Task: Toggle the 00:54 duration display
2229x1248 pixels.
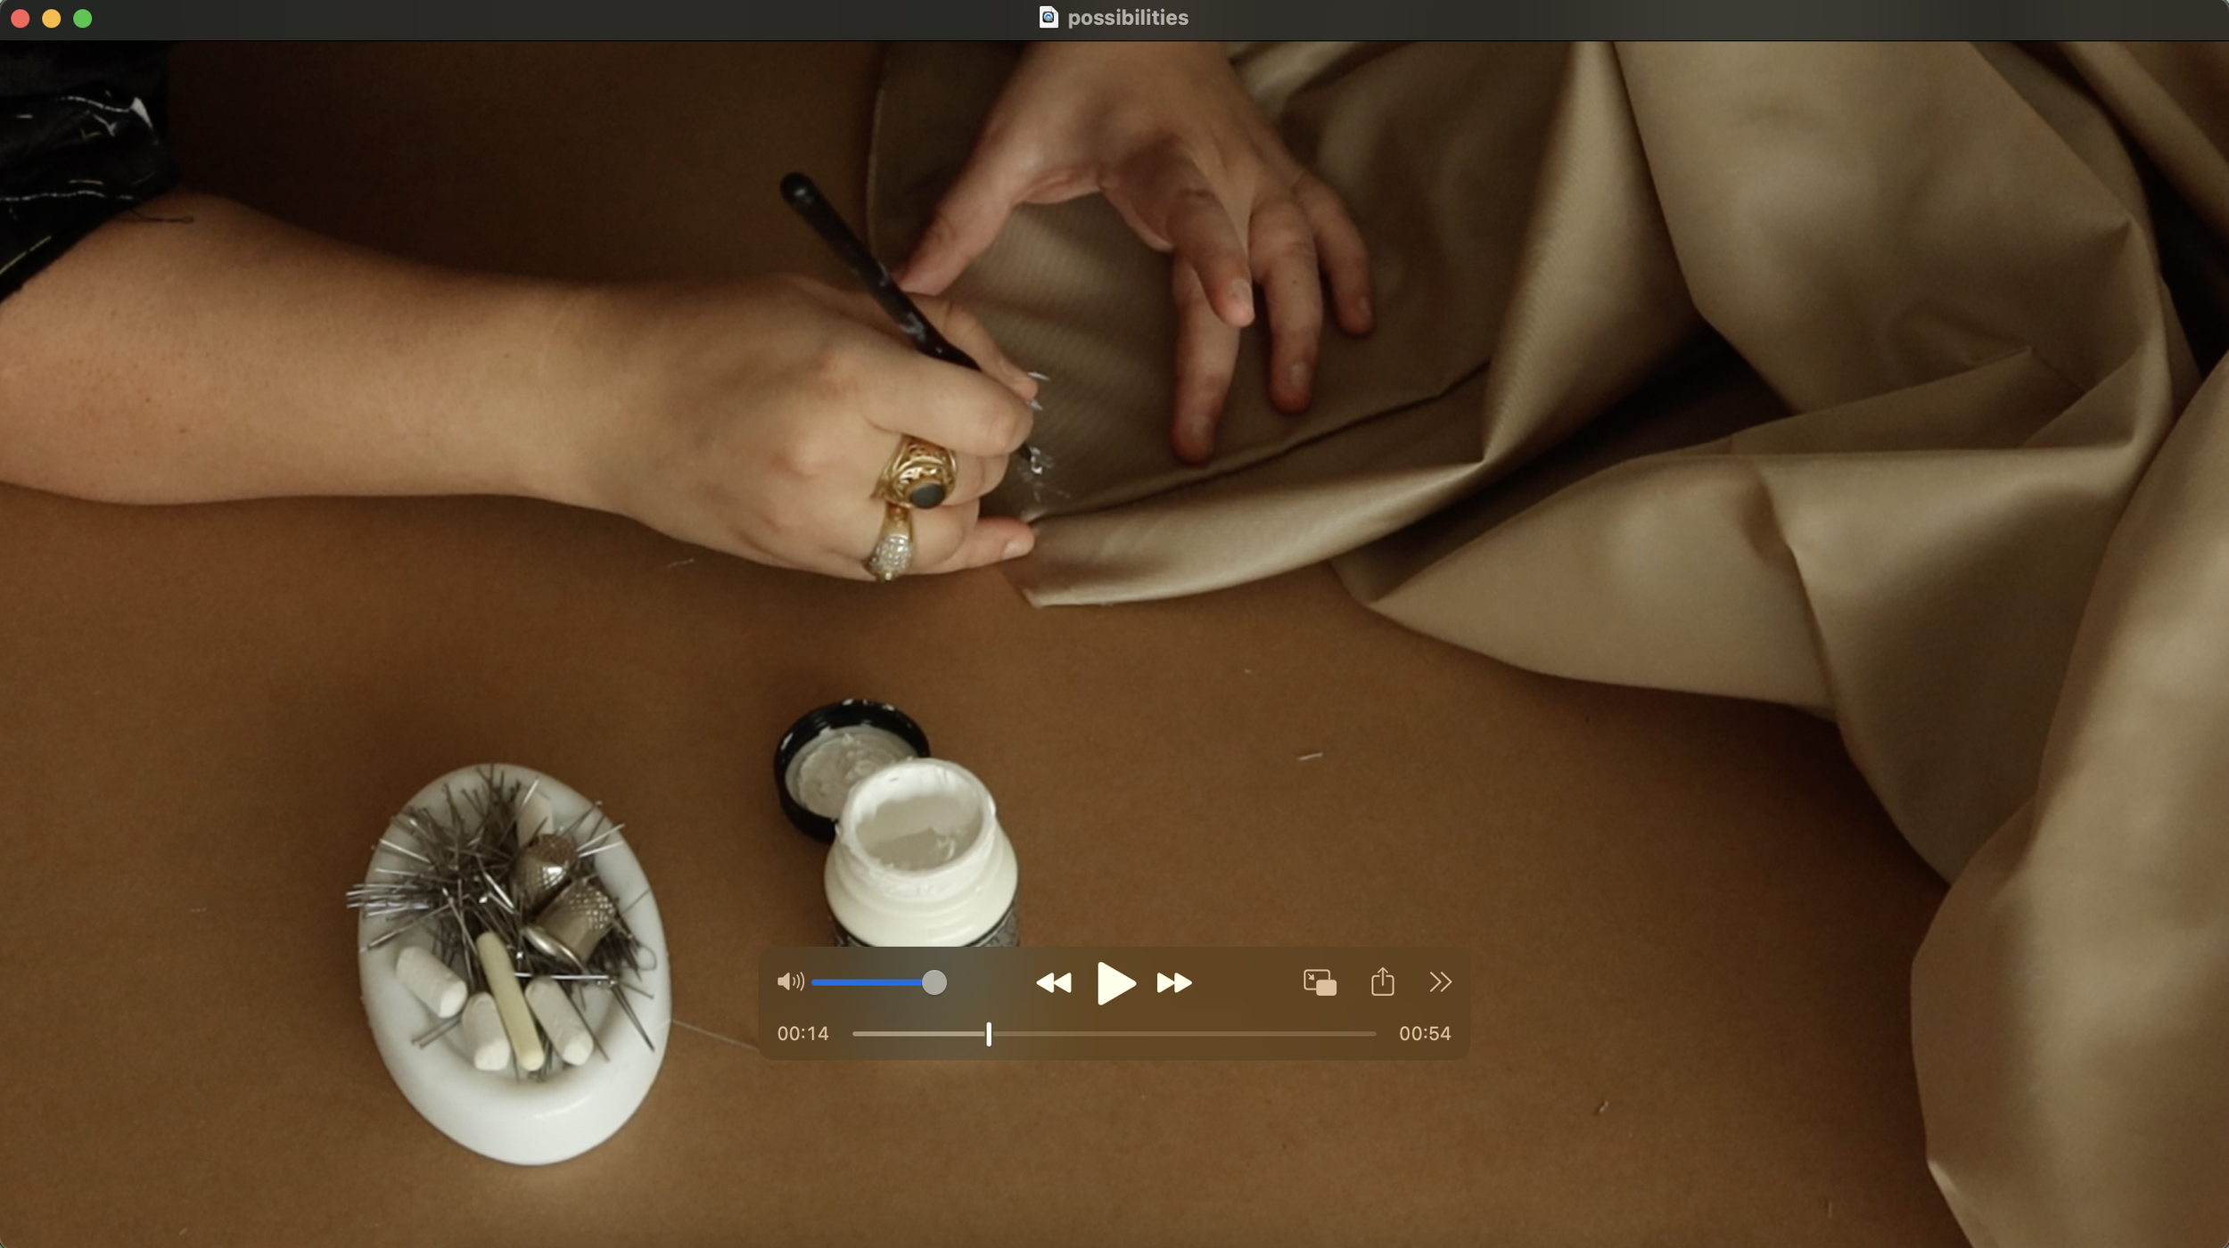Action: tap(1424, 1034)
